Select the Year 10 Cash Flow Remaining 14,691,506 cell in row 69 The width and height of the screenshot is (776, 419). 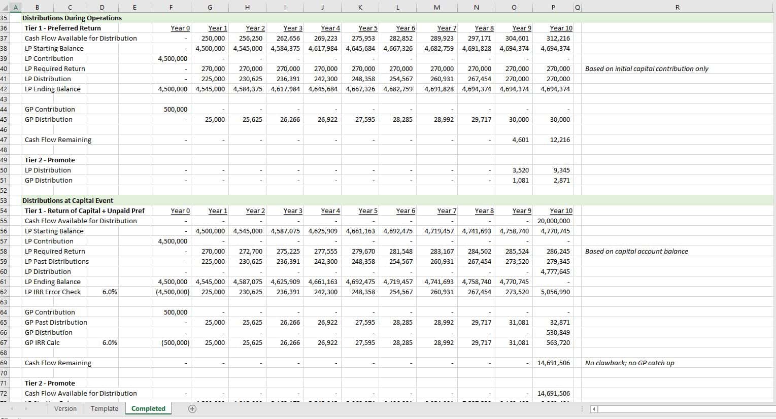[553, 363]
